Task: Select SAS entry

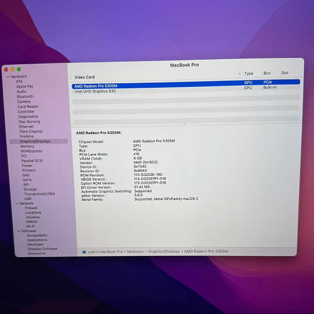Action: pos(26,175)
